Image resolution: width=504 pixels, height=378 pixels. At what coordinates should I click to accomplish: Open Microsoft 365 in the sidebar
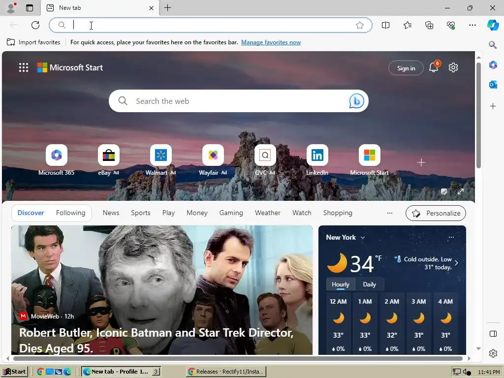tap(493, 65)
